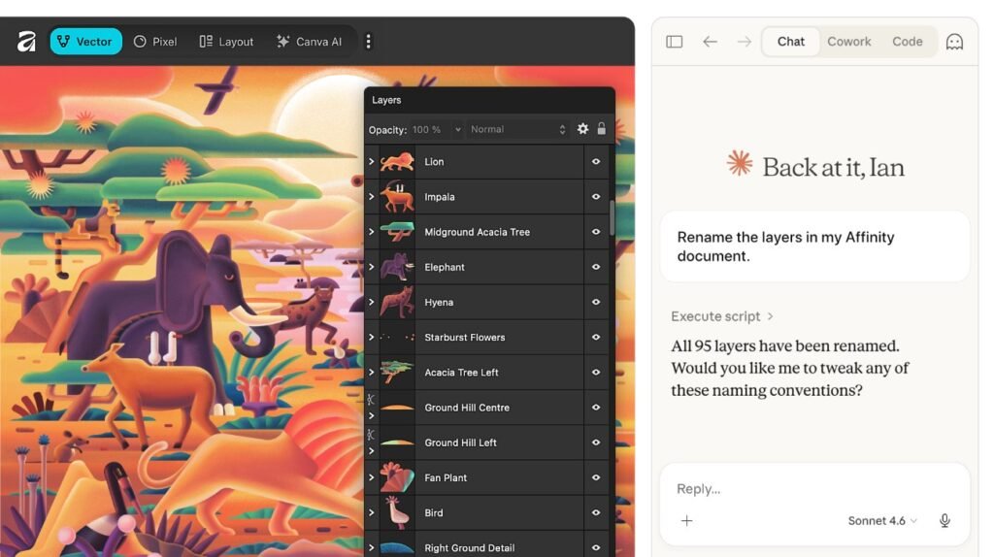Switch to the Cowork tab
Viewport: 994px width, 557px height.
848,42
